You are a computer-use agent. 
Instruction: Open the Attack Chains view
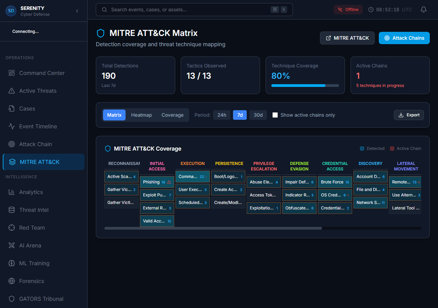[404, 38]
